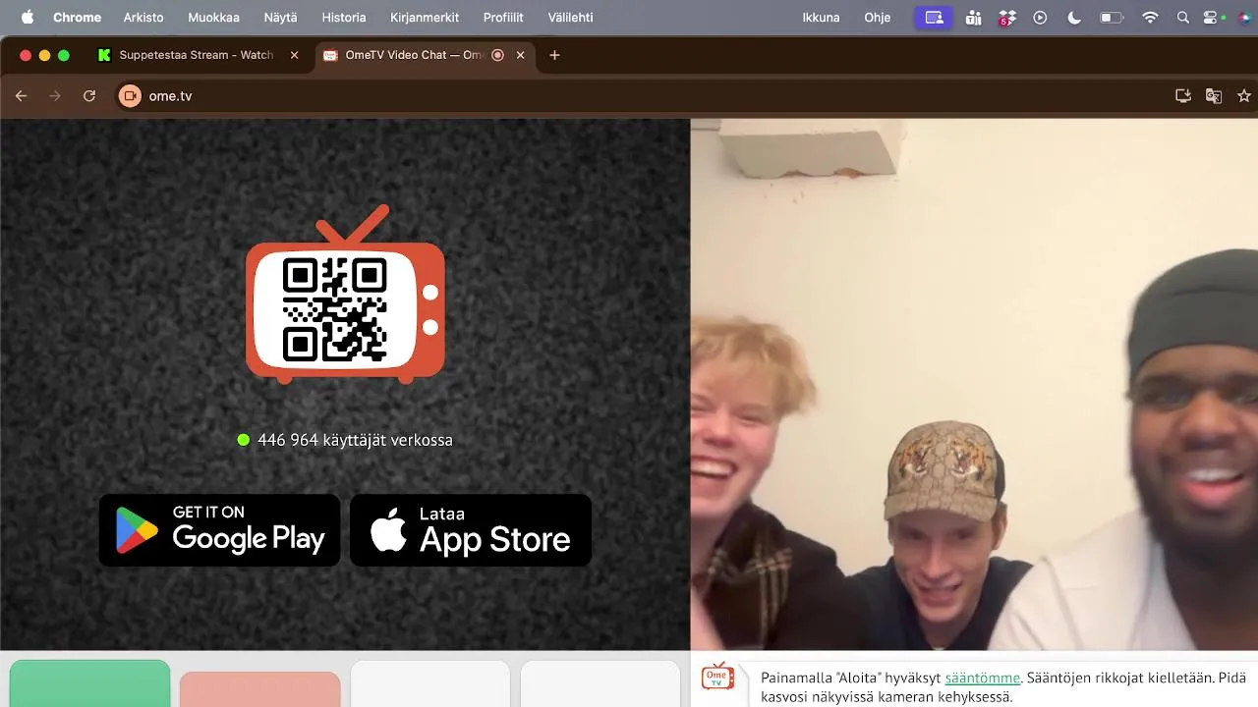The height and width of the screenshot is (707, 1258).
Task: Open the Ohje menu
Action: (x=877, y=18)
